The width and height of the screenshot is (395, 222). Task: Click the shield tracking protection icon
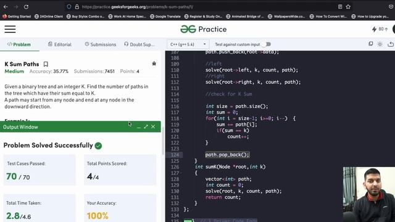(x=69, y=7)
